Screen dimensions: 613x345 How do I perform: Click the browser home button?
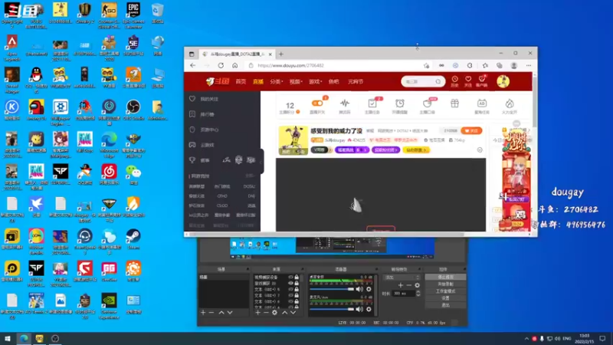pyautogui.click(x=234, y=65)
